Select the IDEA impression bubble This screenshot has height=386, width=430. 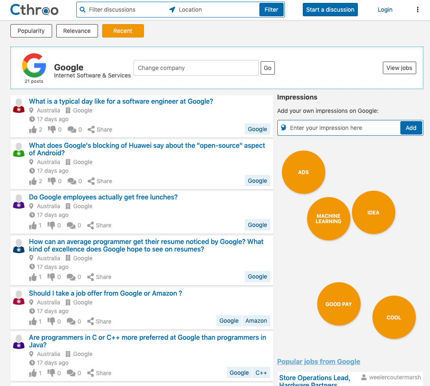(374, 213)
